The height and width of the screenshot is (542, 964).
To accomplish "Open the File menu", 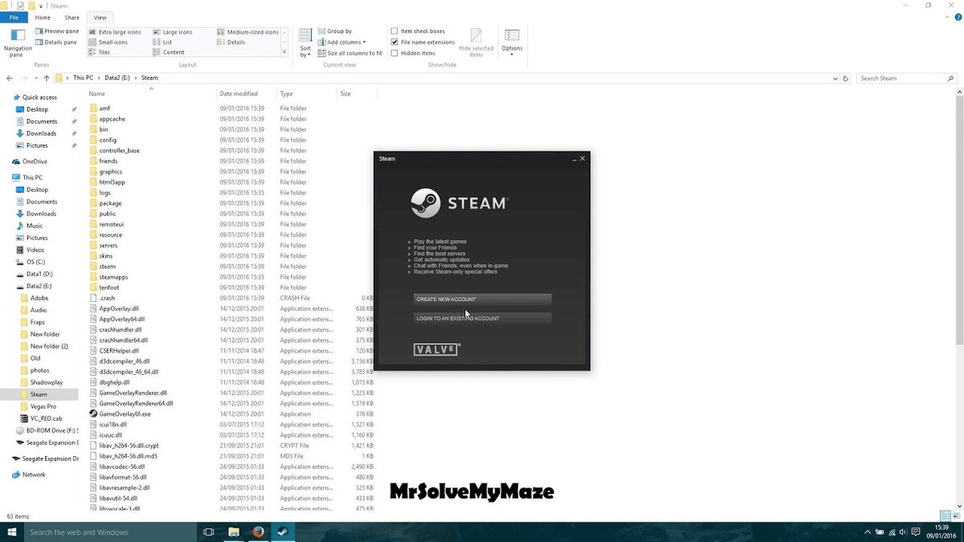I will (x=14, y=18).
